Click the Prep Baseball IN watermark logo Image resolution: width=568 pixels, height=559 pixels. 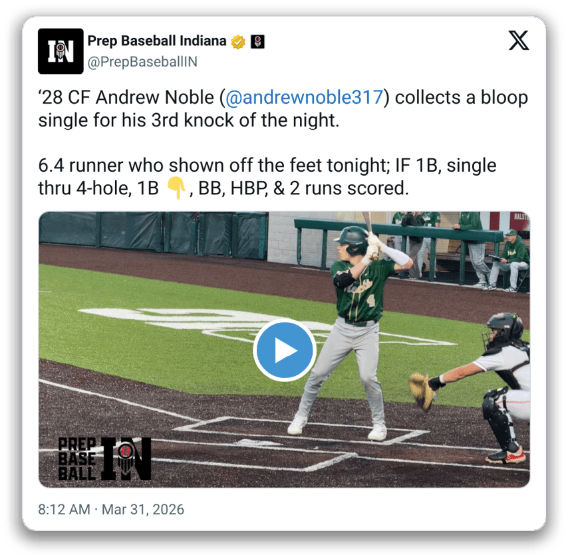pos(104,459)
